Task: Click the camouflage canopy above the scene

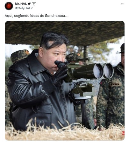Action: 65,32
